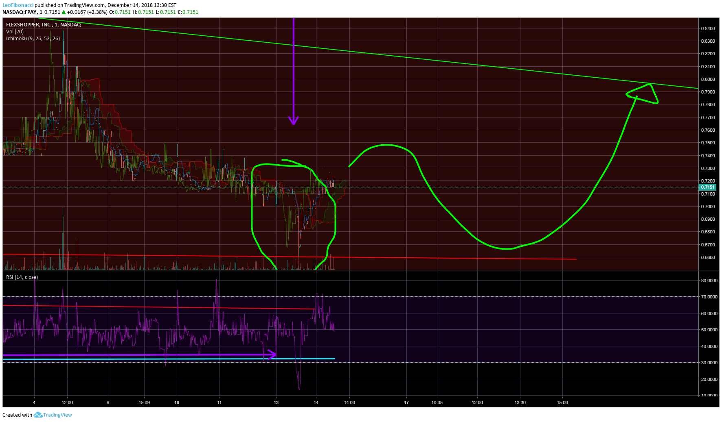Click the RSI 50.0000 scale label
Screen dimensions: 722x422
[x=709, y=330]
